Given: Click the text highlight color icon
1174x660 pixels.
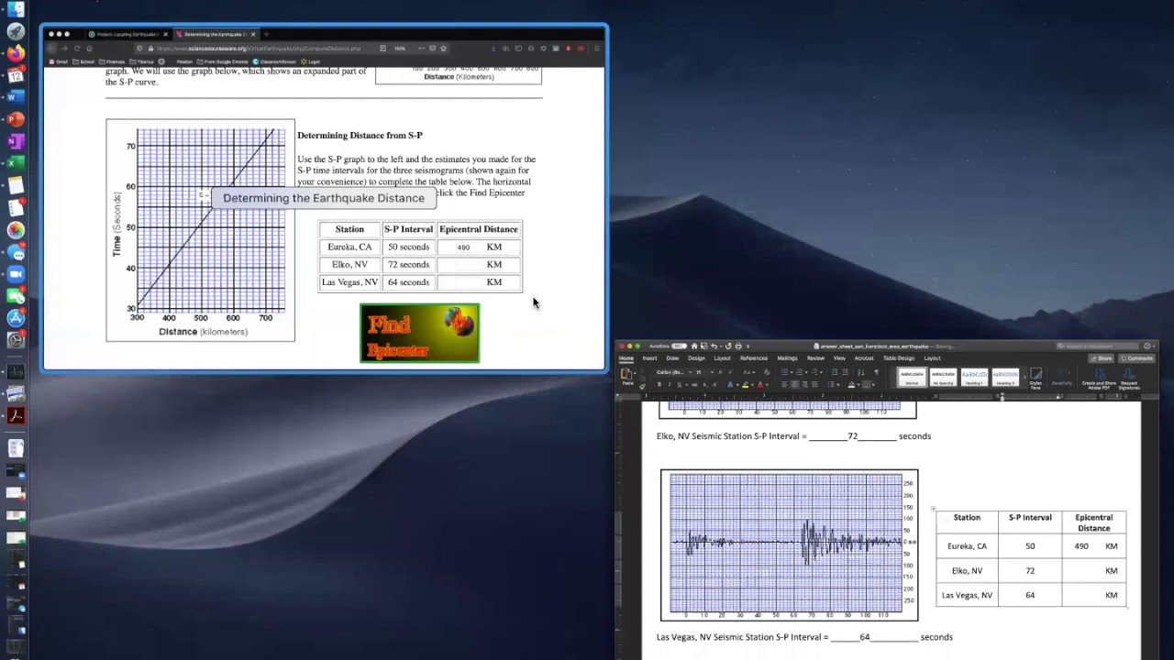Looking at the screenshot, I should point(746,384).
